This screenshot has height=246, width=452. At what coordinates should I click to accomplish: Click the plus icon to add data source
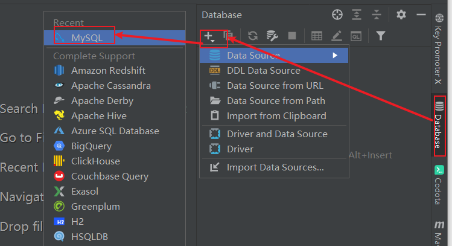(x=209, y=36)
